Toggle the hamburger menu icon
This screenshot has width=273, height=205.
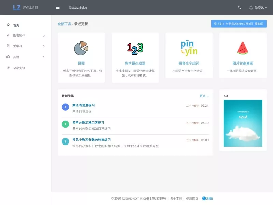57,7
